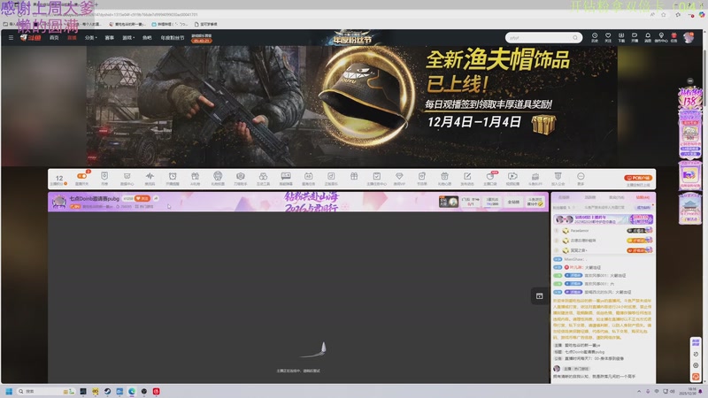Open the robot head icon in streamer toolbar

pyautogui.click(x=218, y=176)
